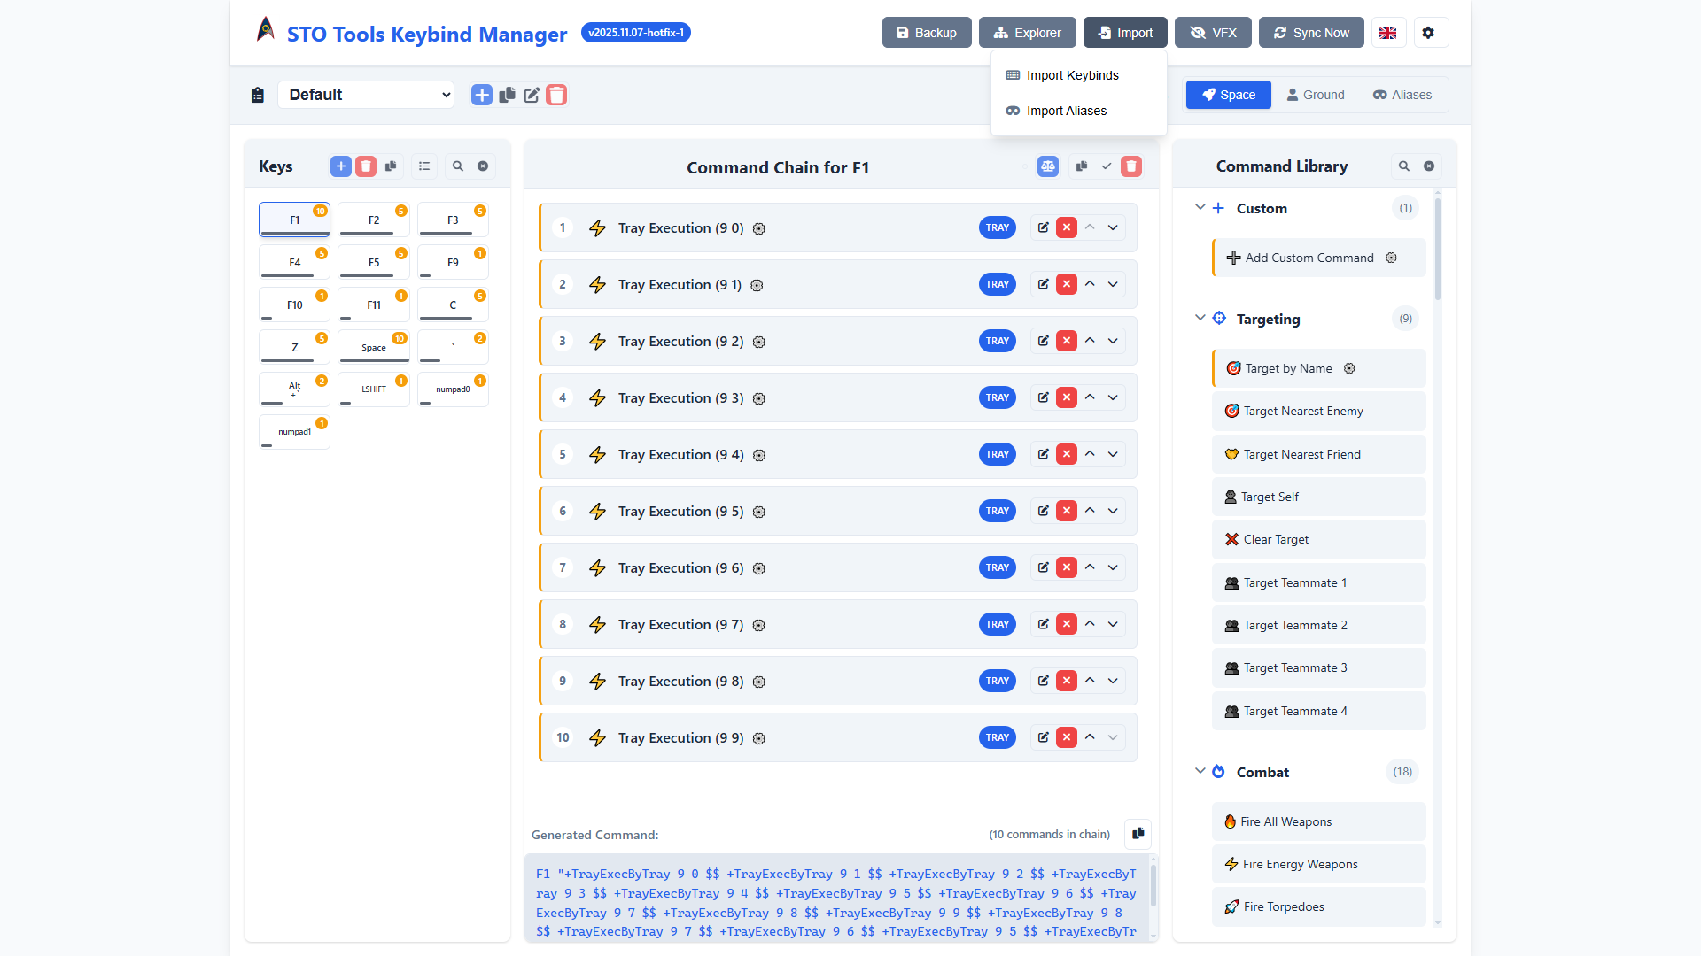
Task: Switch to the Ground tab
Action: (1315, 95)
